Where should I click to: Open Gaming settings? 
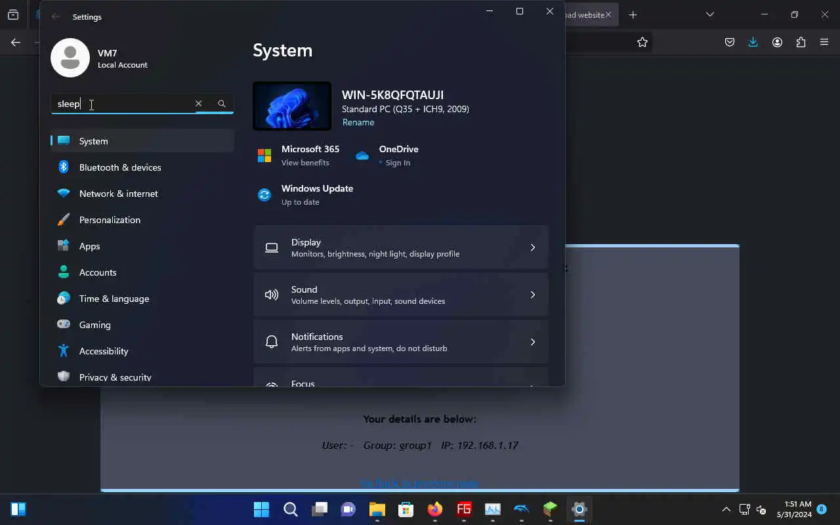[142, 325]
